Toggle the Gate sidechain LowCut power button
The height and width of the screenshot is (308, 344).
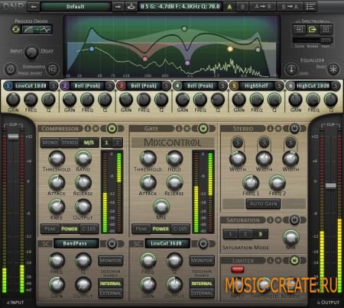tap(203, 244)
